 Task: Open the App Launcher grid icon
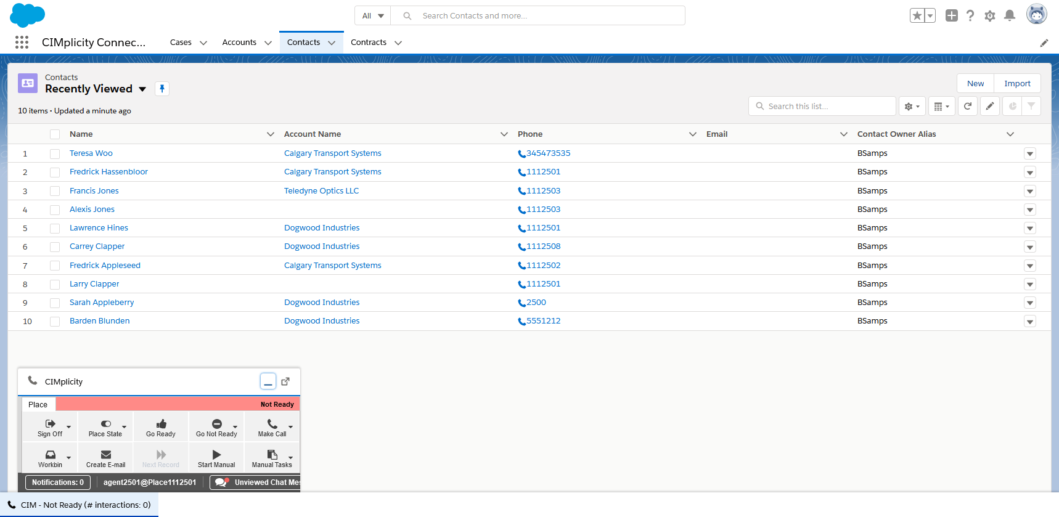tap(22, 42)
